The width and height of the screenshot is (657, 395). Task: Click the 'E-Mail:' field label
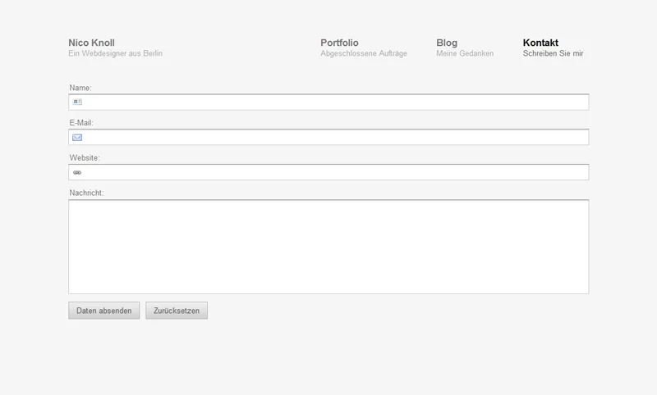pos(81,123)
